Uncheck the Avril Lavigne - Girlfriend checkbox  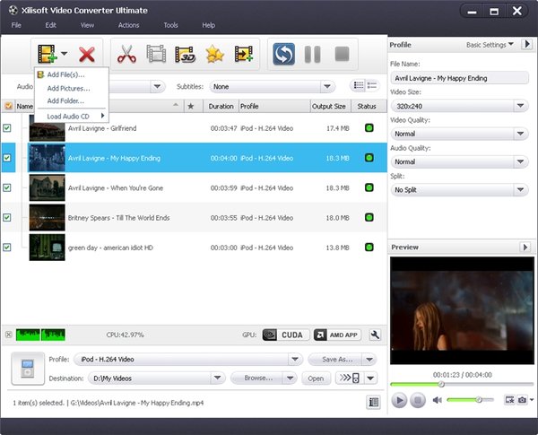[x=8, y=128]
